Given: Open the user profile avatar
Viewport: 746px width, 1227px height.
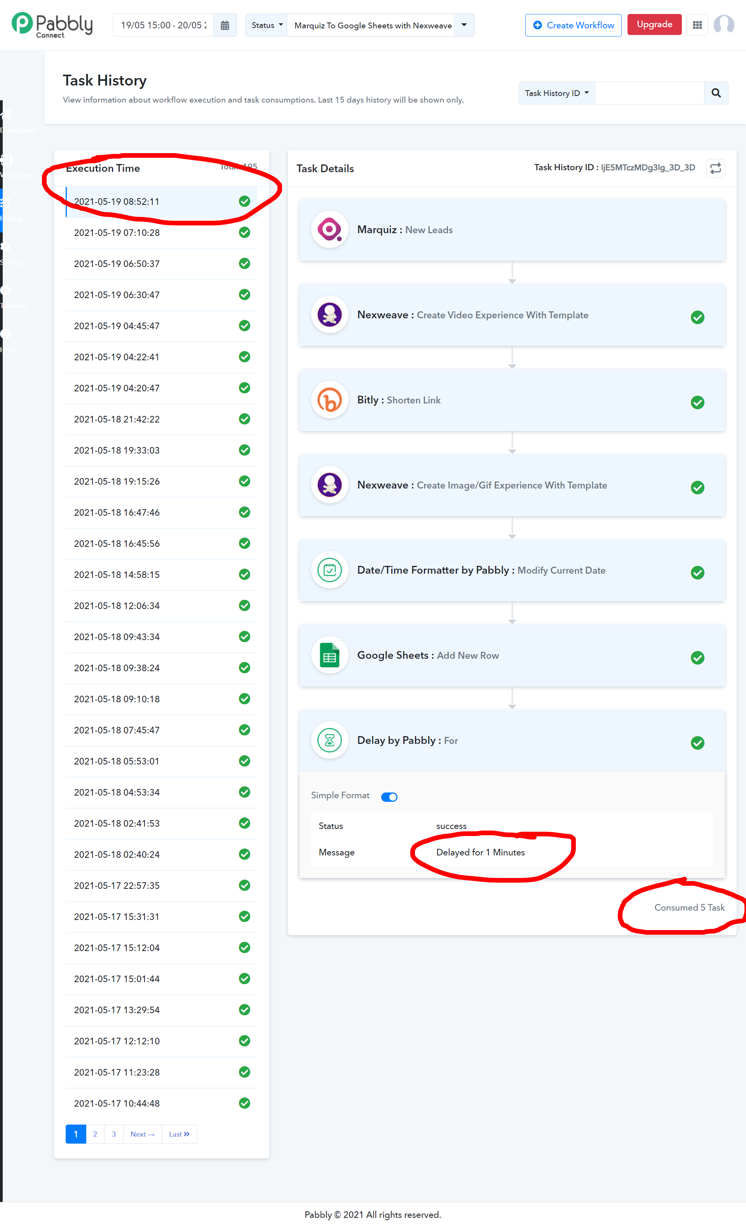Looking at the screenshot, I should click(723, 24).
